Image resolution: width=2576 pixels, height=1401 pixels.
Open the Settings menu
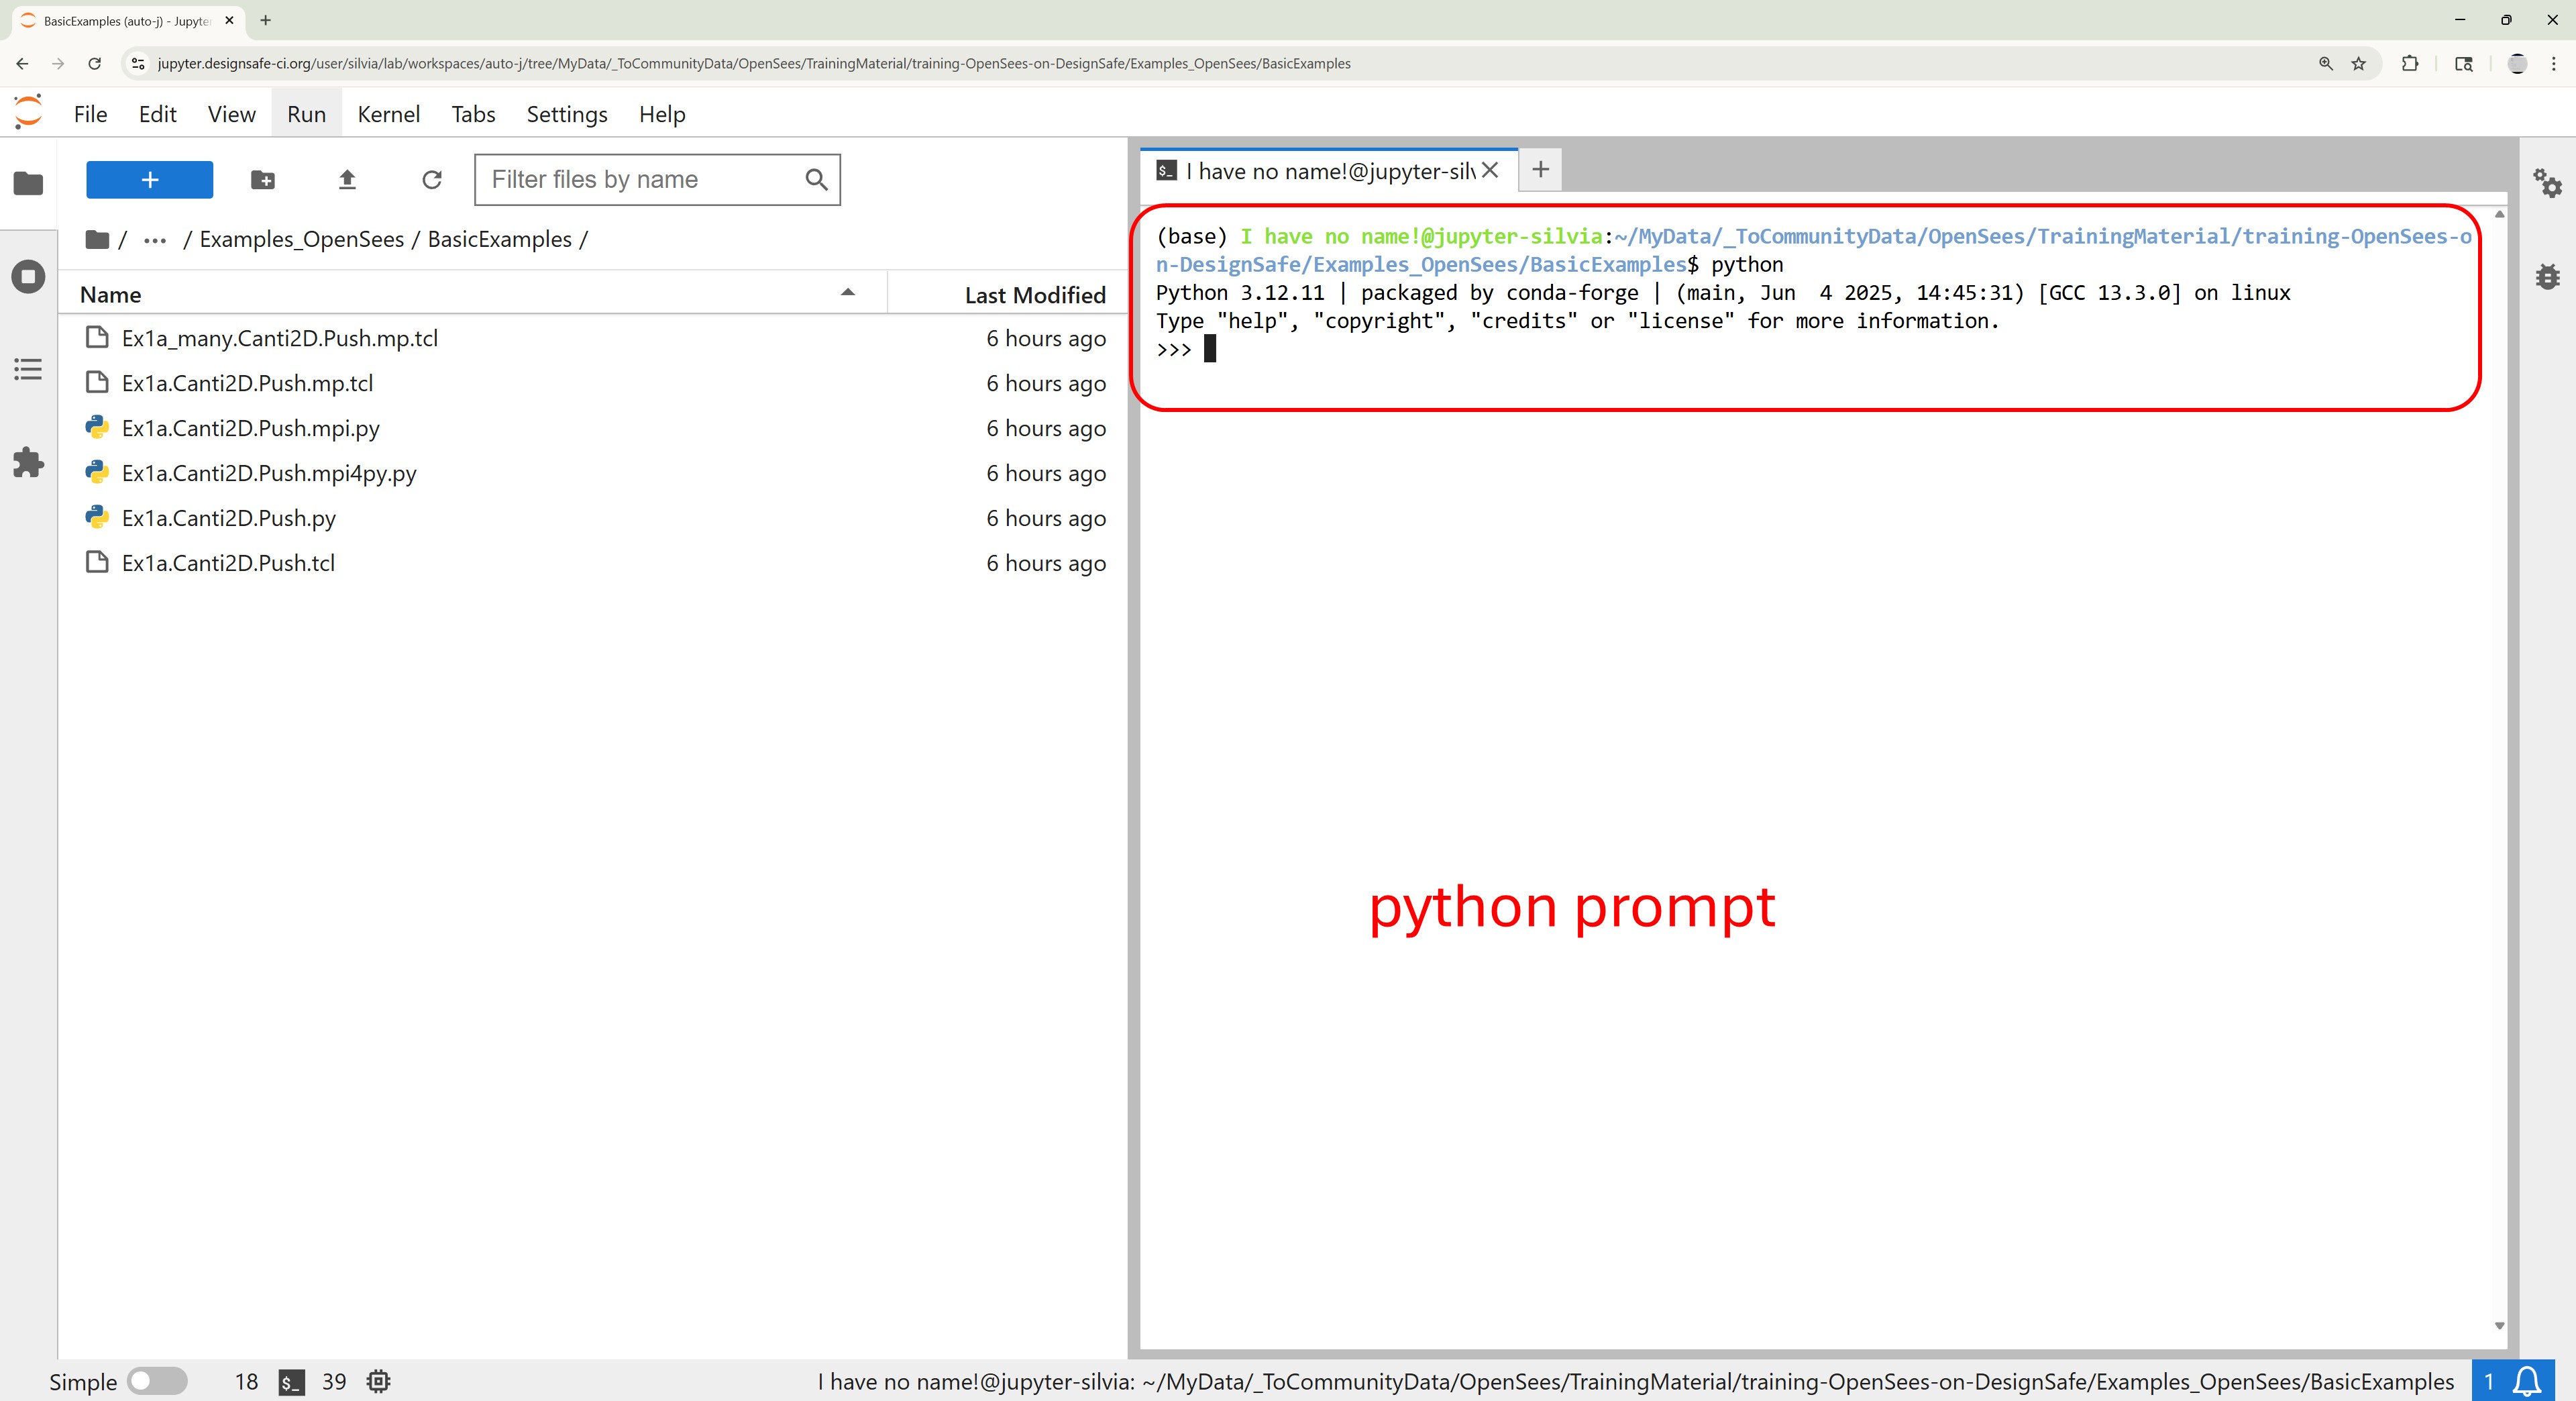point(566,114)
